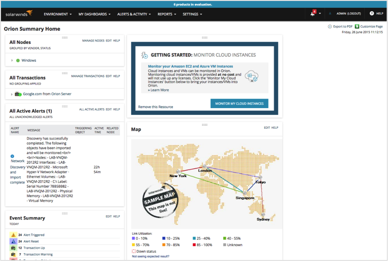The height and width of the screenshot is (261, 388).
Task: Click the Help question mark icon
Action: (x=372, y=14)
